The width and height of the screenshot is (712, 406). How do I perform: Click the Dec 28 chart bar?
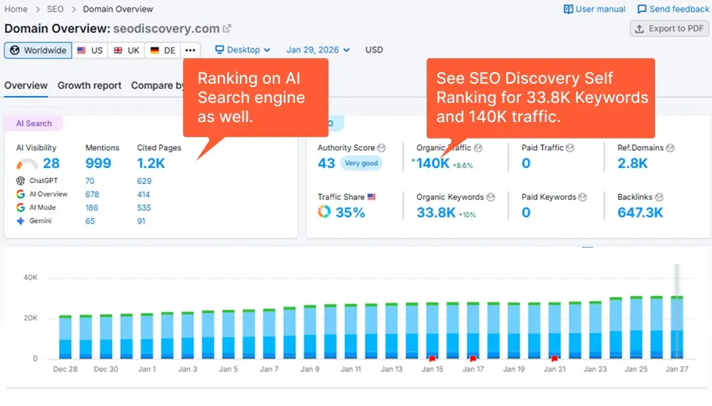click(65, 337)
